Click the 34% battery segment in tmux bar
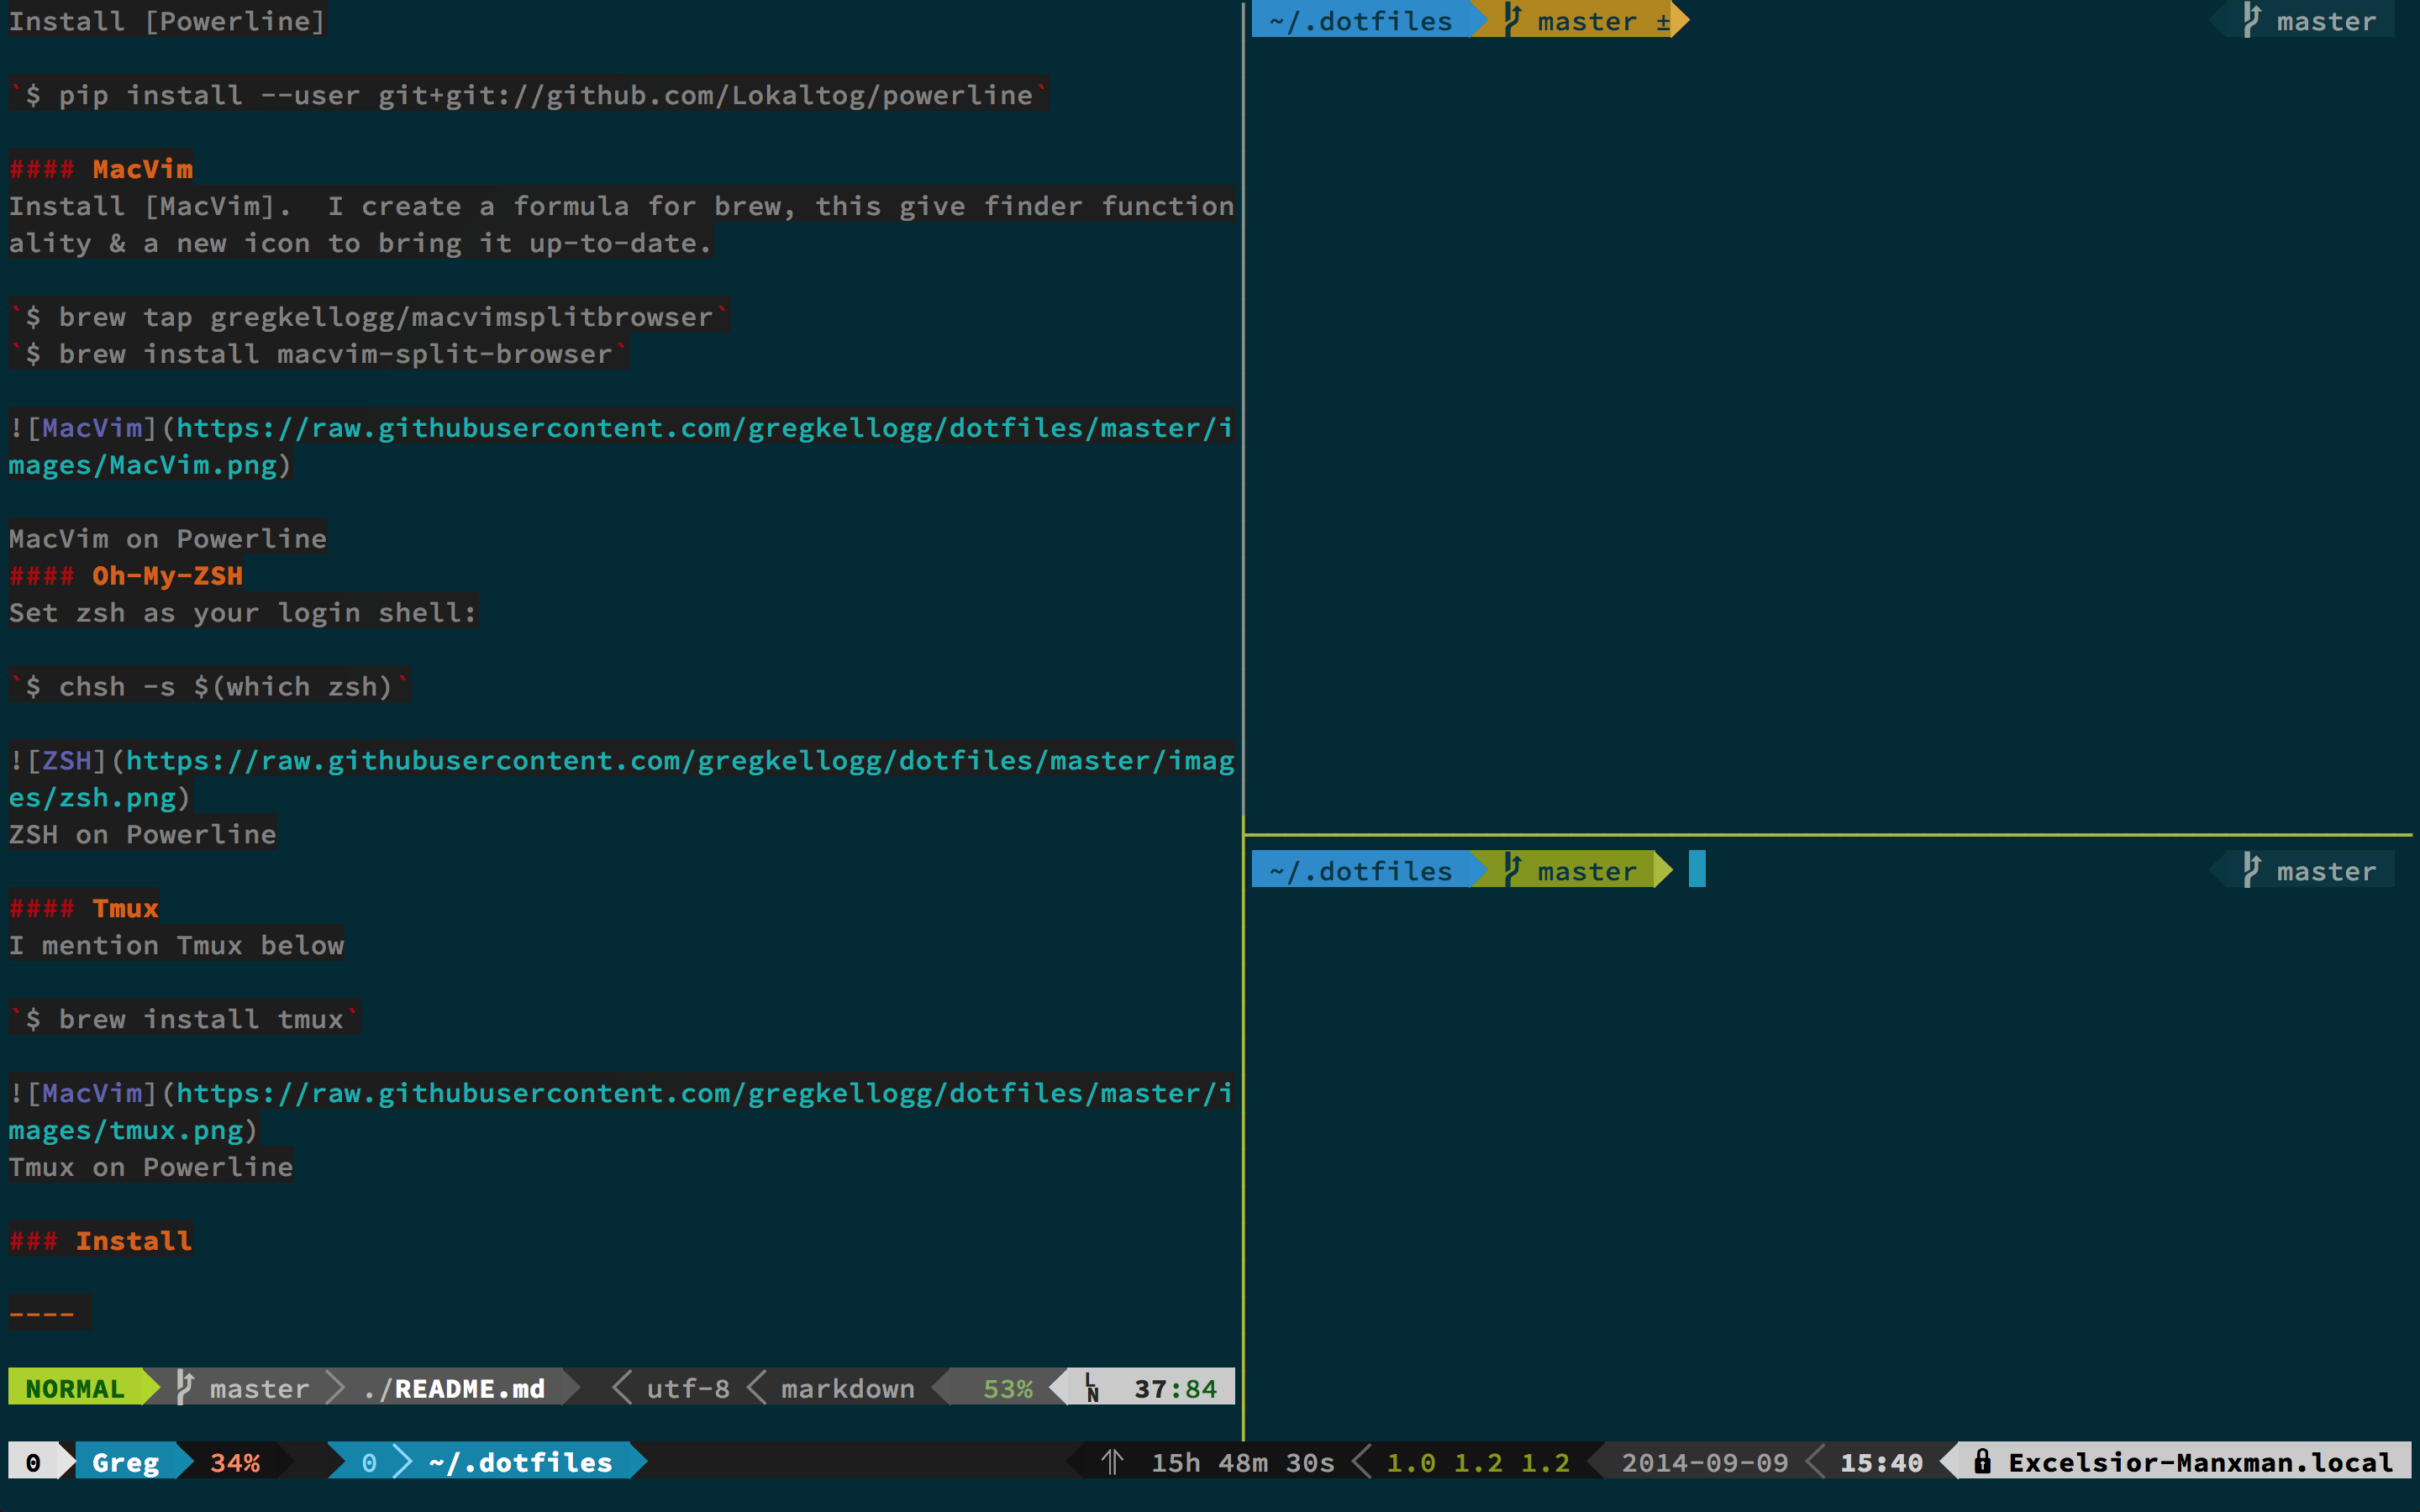This screenshot has width=2420, height=1512. pyautogui.click(x=235, y=1462)
